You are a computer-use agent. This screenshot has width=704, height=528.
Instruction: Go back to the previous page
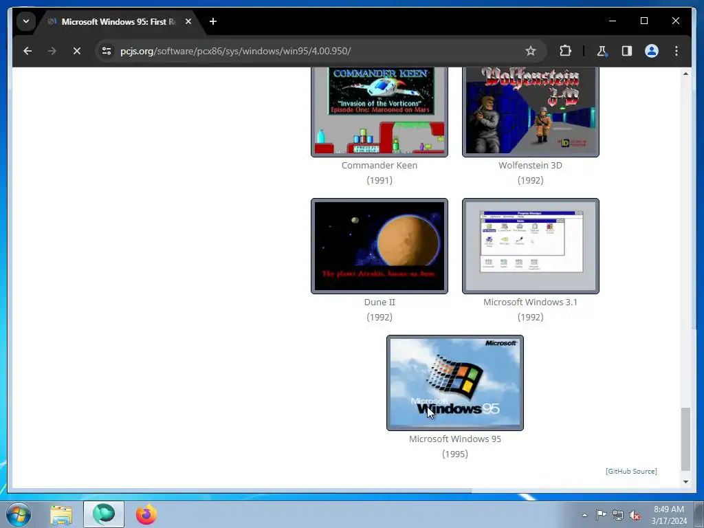27,51
